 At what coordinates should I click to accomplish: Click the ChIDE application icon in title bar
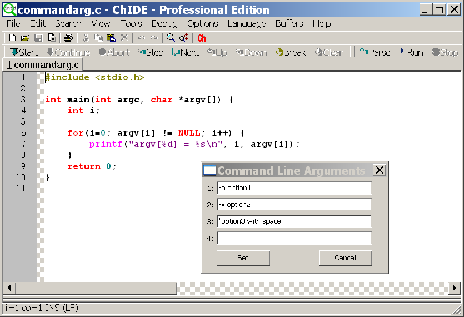tap(9, 9)
